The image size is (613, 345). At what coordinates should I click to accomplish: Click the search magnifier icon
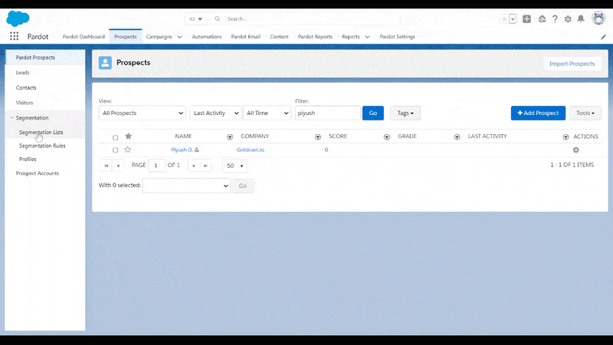[218, 18]
